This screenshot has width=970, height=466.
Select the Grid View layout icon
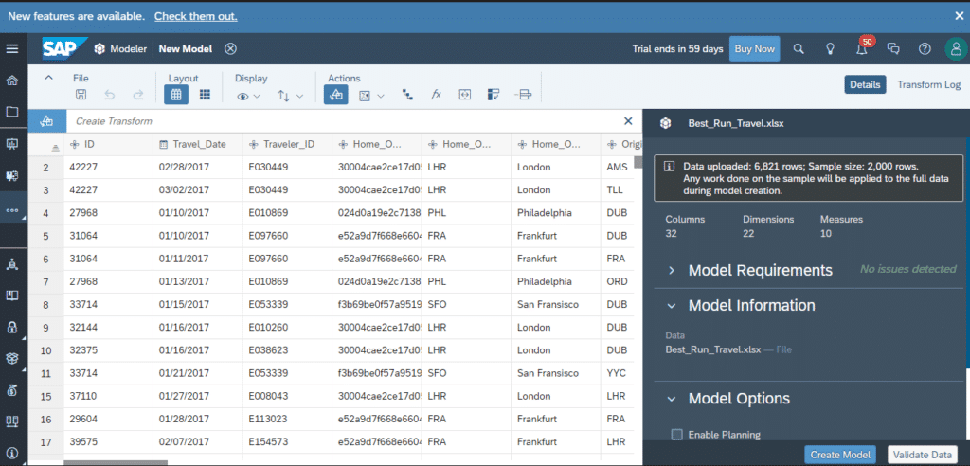(175, 95)
